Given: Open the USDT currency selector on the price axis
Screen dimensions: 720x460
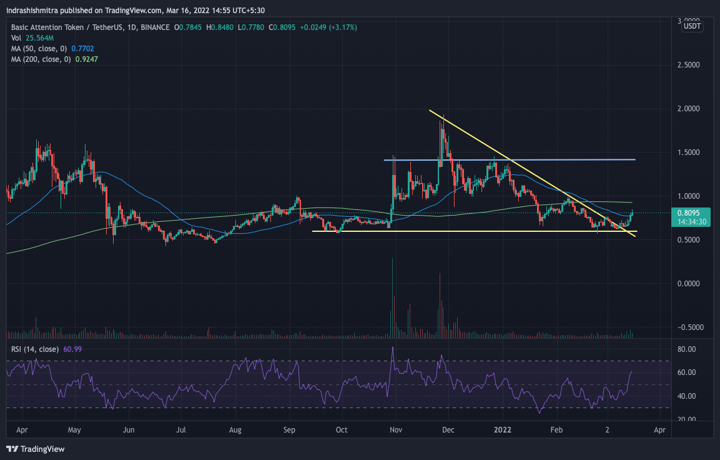Looking at the screenshot, I should click(x=691, y=26).
